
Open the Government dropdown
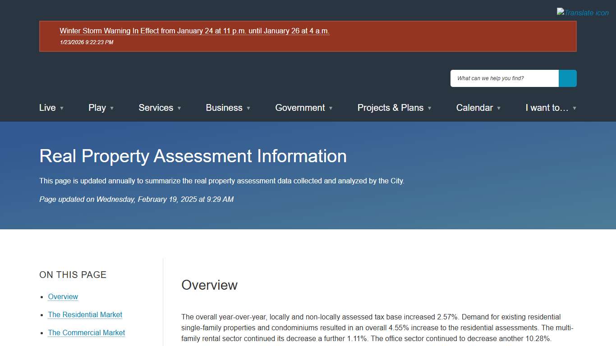click(x=331, y=108)
